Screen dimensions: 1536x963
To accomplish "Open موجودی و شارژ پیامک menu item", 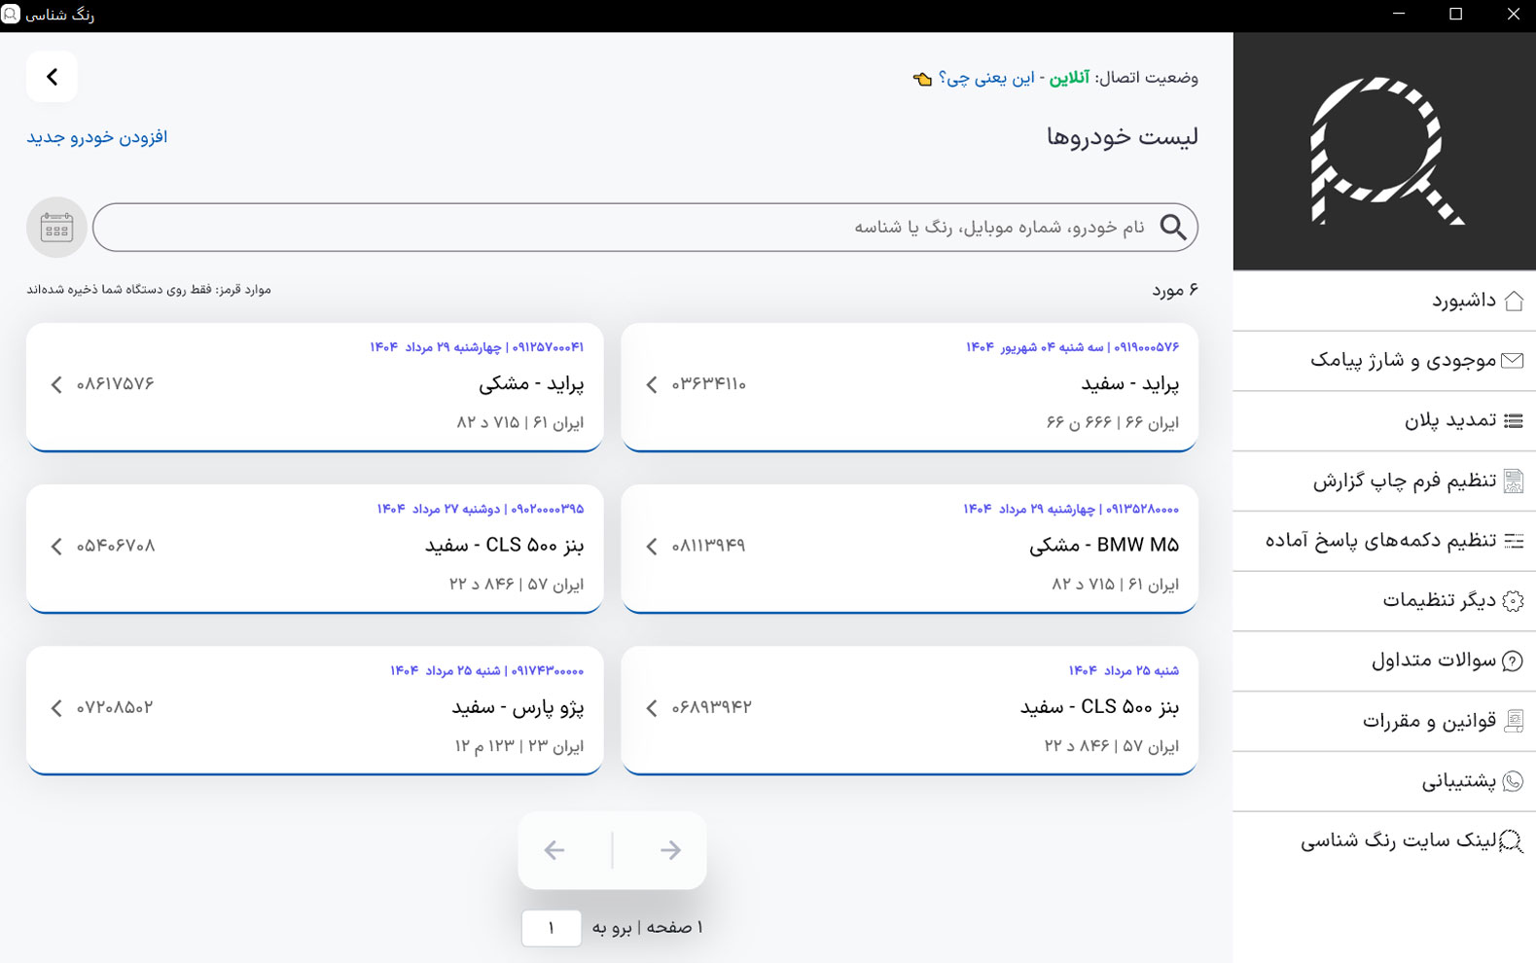I will [x=1384, y=361].
